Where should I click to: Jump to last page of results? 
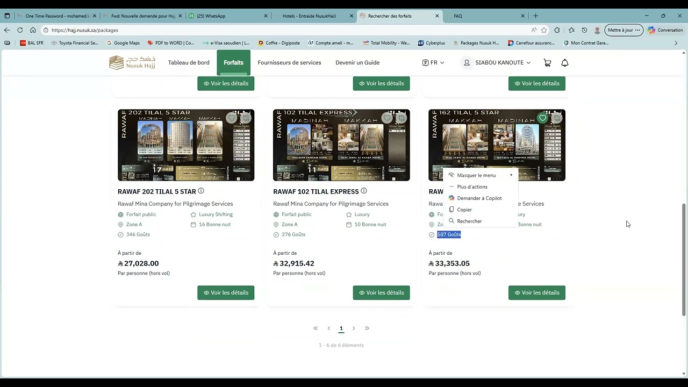pos(367,328)
